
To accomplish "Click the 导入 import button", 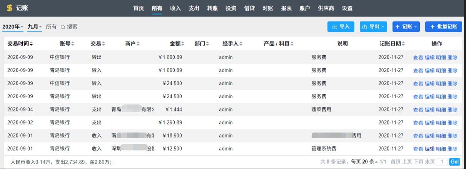I will pyautogui.click(x=341, y=27).
